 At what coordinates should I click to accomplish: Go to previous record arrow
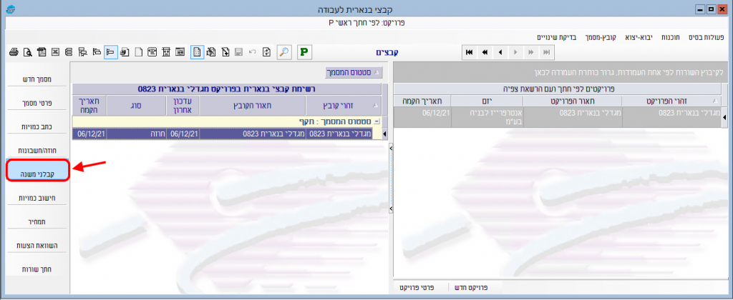click(500, 52)
